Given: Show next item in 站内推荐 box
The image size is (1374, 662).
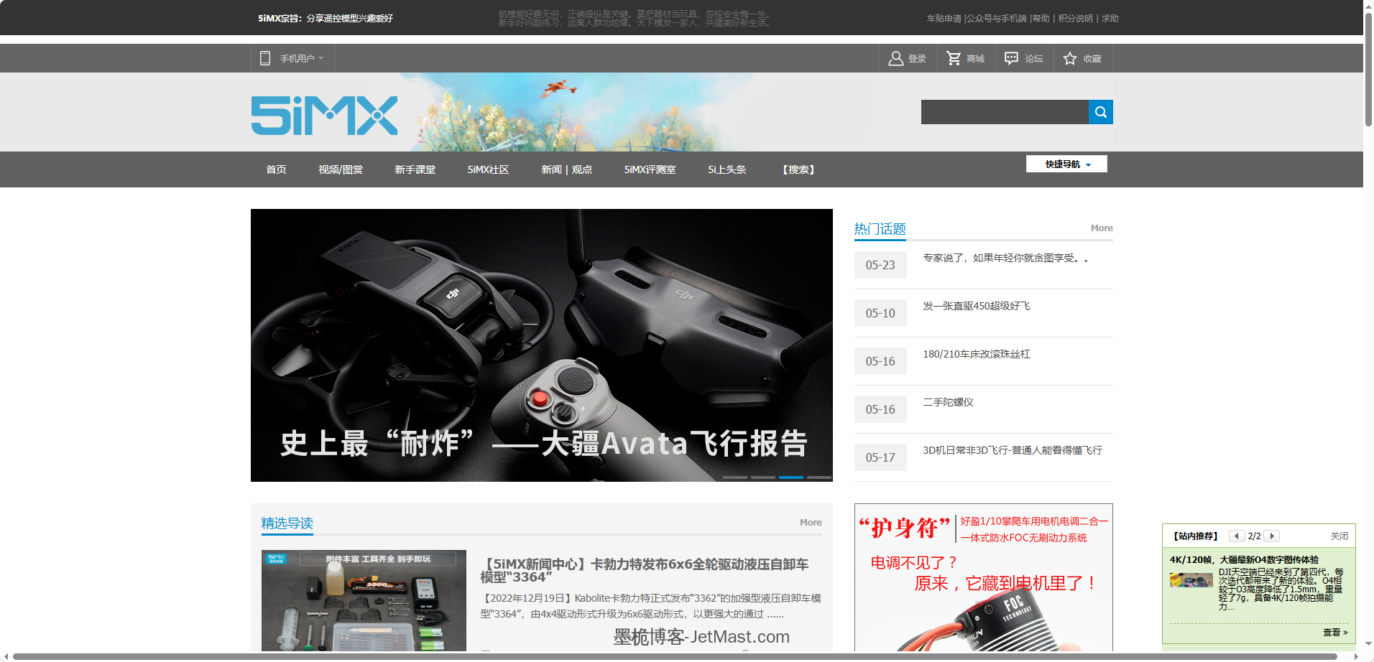Looking at the screenshot, I should pyautogui.click(x=1272, y=536).
